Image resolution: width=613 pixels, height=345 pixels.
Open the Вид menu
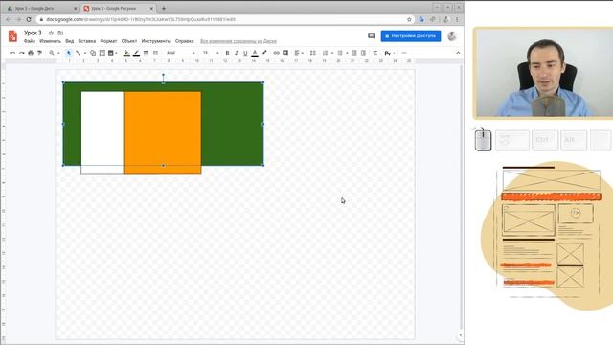[70, 41]
